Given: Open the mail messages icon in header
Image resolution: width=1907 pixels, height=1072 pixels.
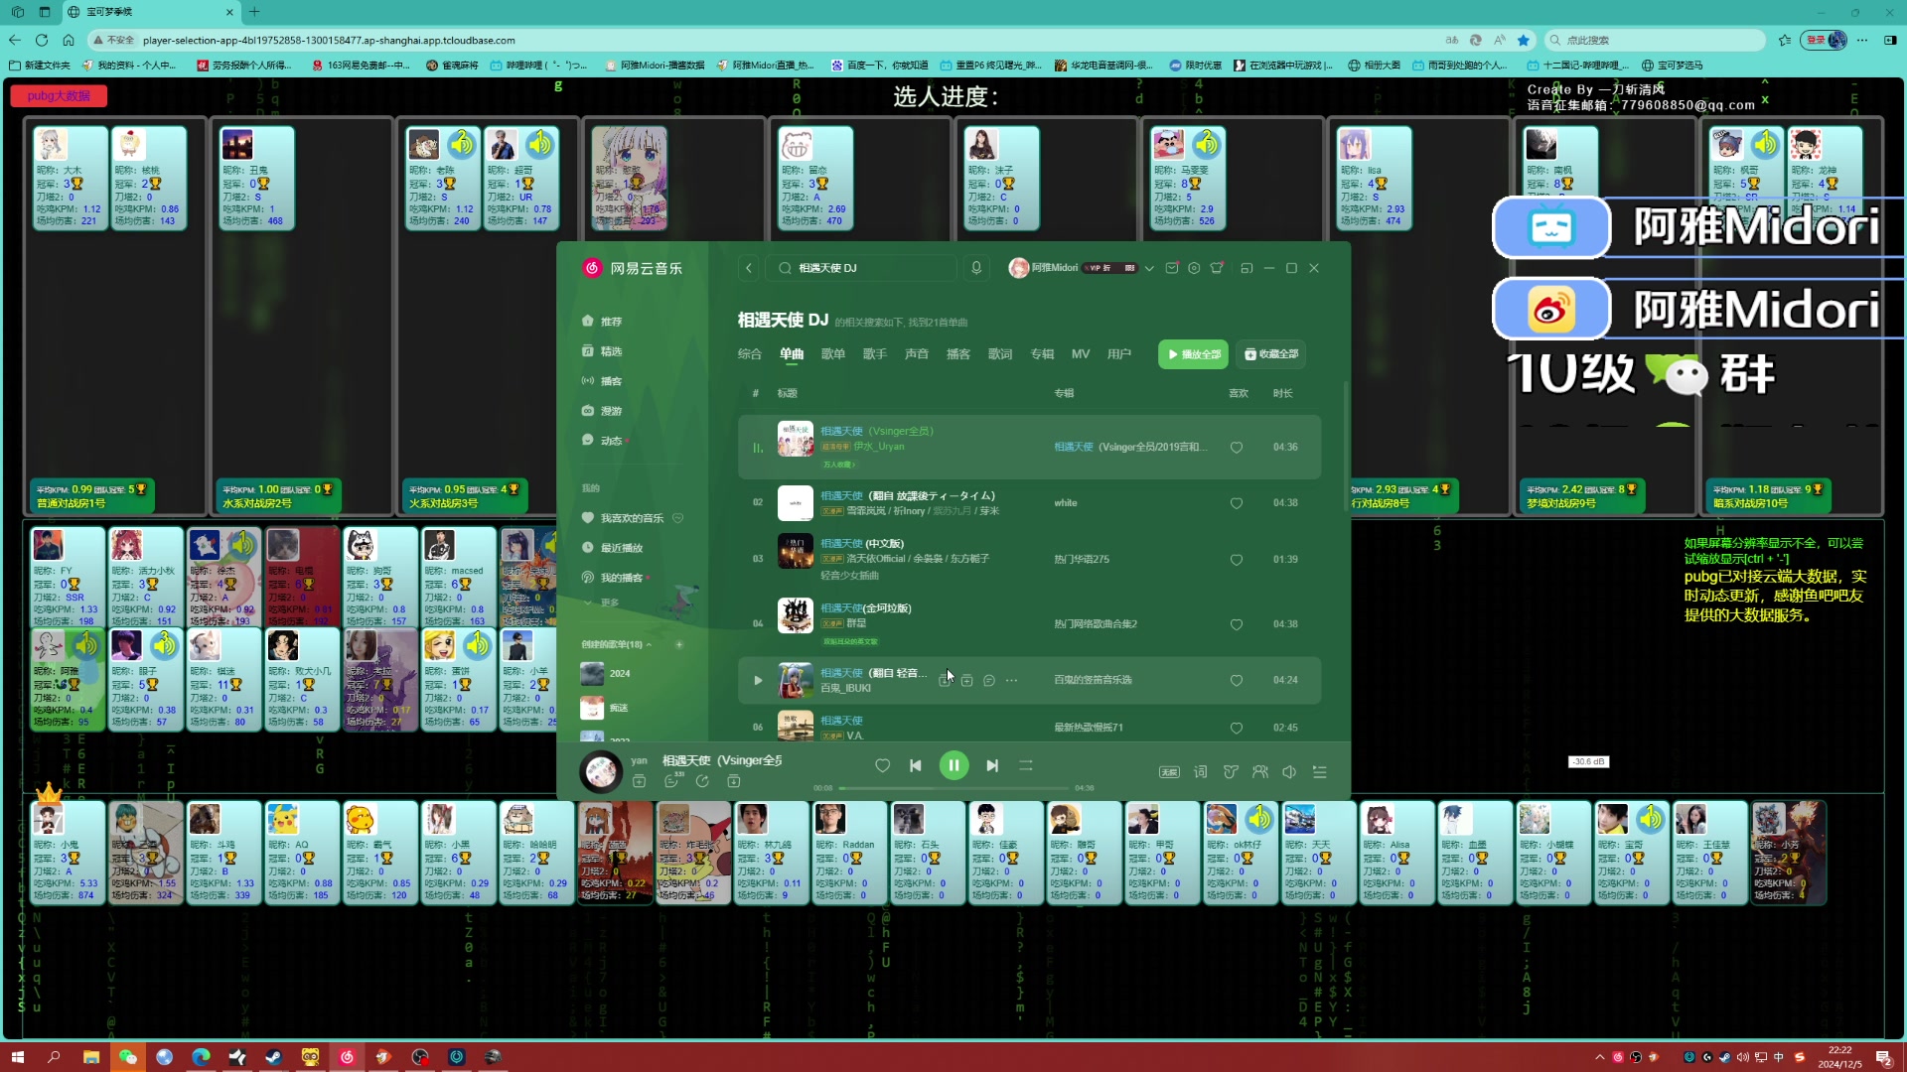Looking at the screenshot, I should click(x=1172, y=268).
